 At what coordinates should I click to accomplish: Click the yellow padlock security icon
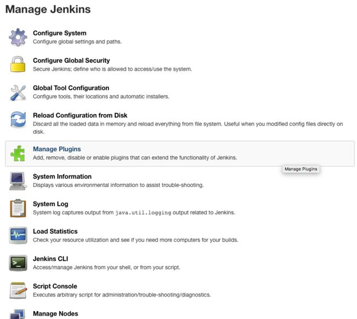18,64
